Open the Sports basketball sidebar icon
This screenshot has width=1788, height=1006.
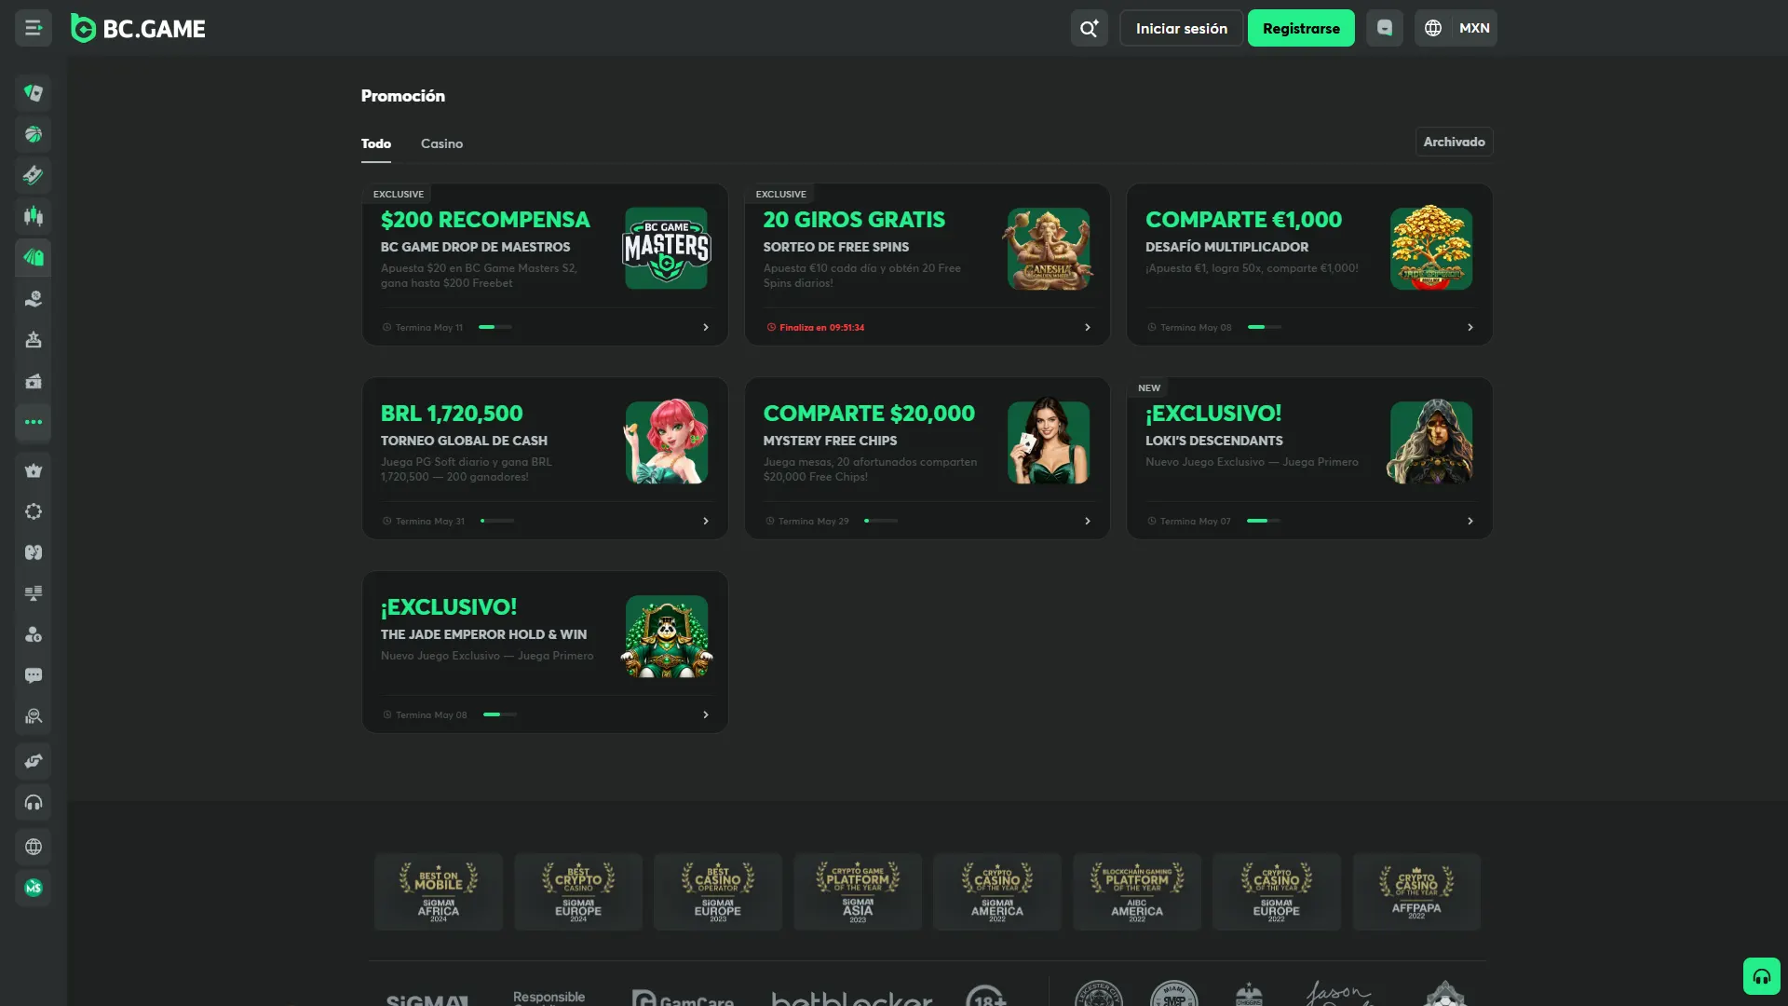point(34,134)
